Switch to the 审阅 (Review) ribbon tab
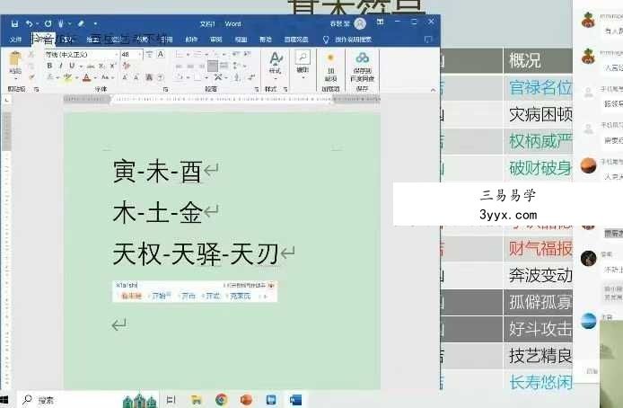The height and width of the screenshot is (408, 623). (216, 40)
